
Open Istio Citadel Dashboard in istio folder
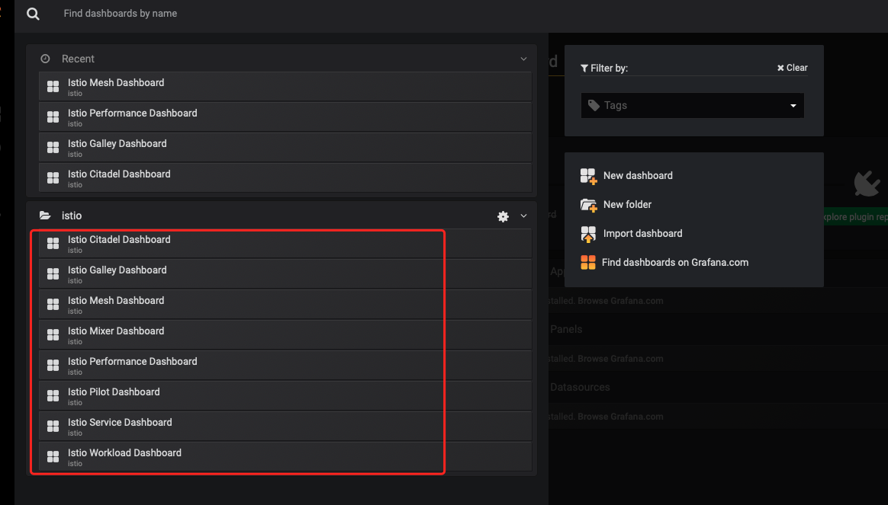coord(285,244)
